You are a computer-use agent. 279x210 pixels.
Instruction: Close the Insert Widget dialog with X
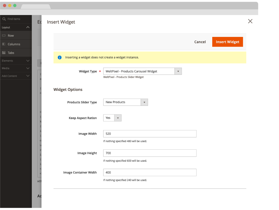(x=250, y=21)
